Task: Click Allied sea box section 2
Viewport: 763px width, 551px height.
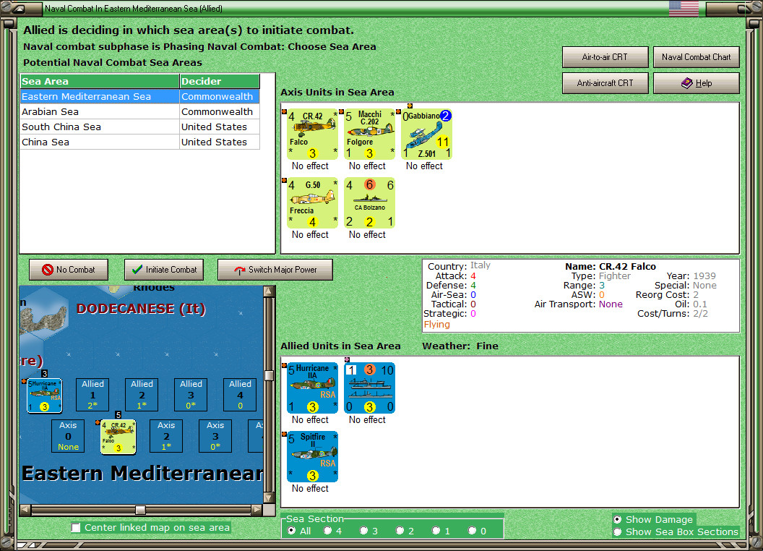Action: pos(142,395)
